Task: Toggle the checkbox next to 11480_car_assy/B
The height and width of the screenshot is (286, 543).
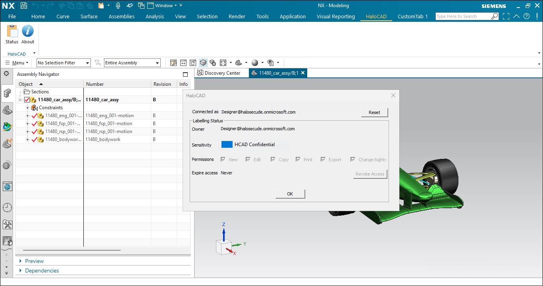Action: click(27, 99)
